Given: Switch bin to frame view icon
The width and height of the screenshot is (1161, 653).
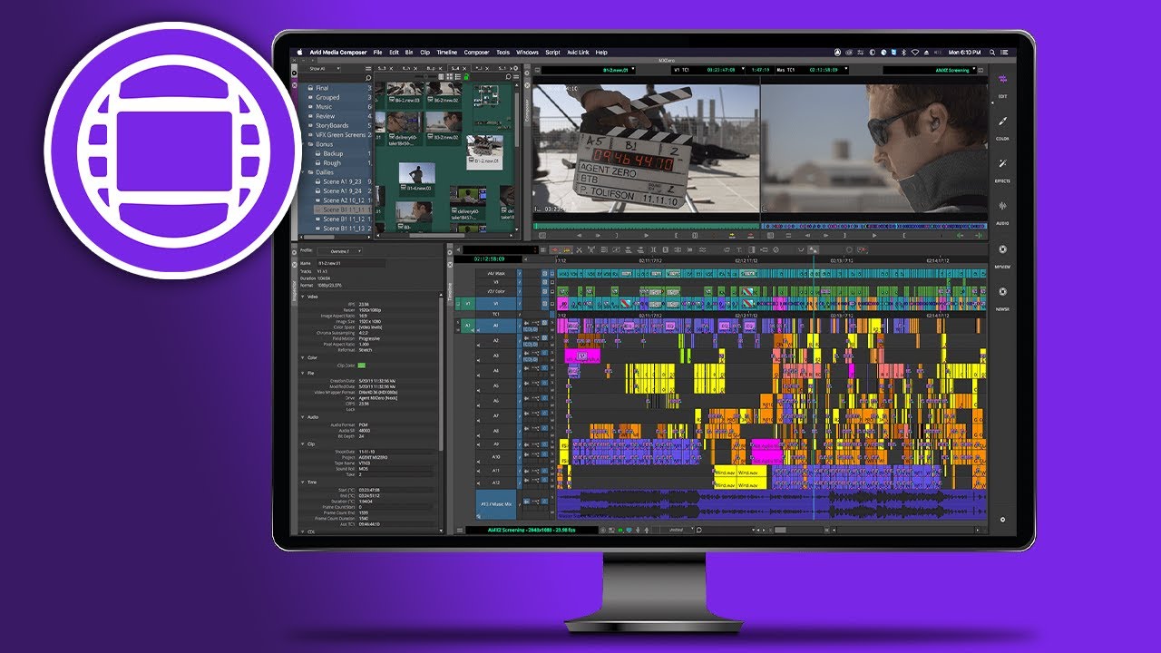Looking at the screenshot, I should pyautogui.click(x=449, y=76).
